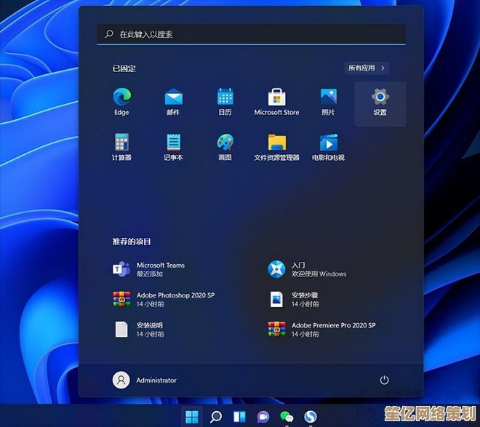Launch Microsoft Store from pinned apps
480x427 pixels.
277,102
